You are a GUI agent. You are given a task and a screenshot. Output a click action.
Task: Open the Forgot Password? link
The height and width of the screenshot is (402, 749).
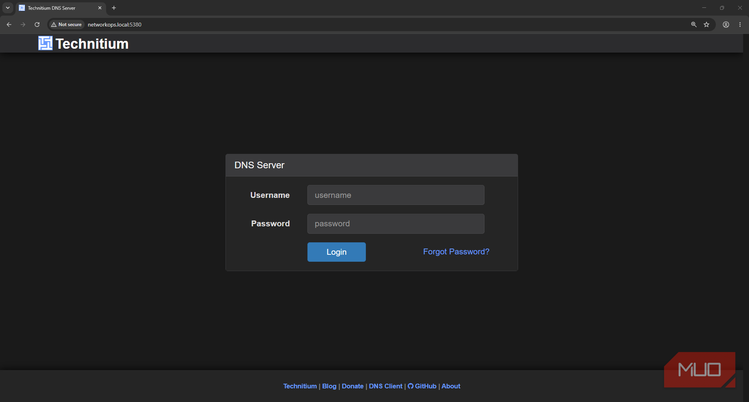point(456,252)
